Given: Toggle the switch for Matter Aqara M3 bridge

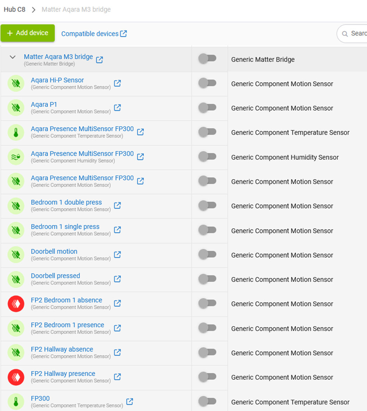Looking at the screenshot, I should [x=207, y=58].
